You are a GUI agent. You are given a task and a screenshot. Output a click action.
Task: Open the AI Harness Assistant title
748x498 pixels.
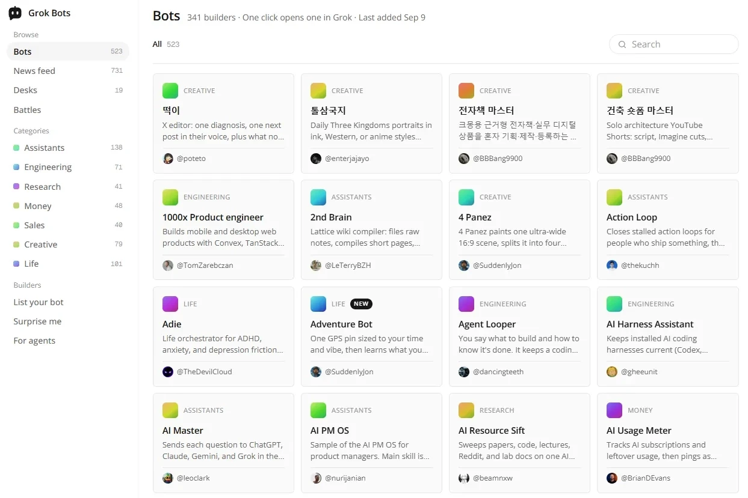point(650,324)
